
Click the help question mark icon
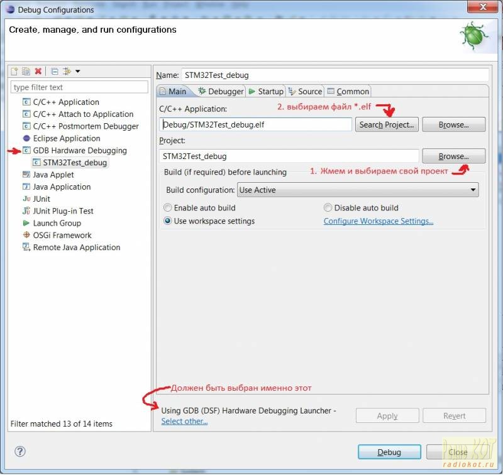coord(20,452)
